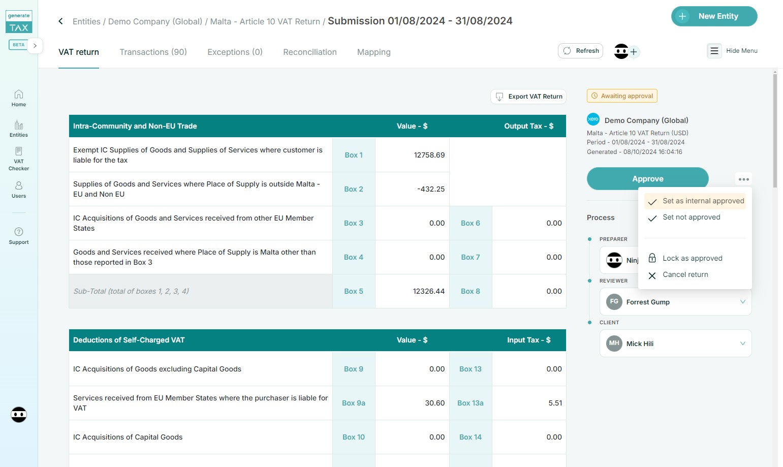This screenshot has height=467, width=783.
Task: Open the three-dots more actions menu
Action: pos(743,179)
